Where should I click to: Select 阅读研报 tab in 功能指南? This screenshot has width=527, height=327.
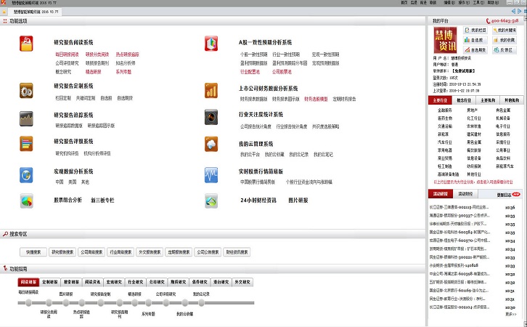(x=28, y=282)
